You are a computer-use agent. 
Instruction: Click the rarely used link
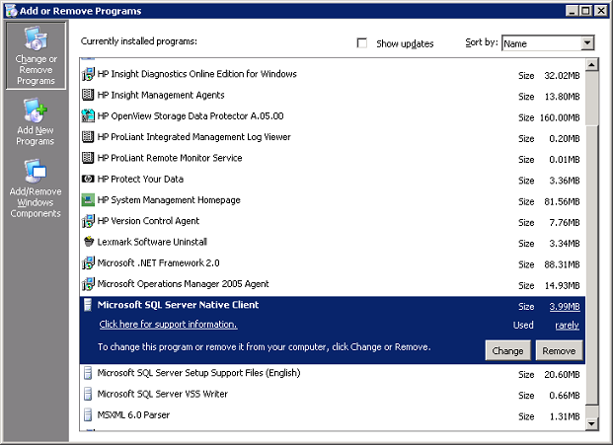click(567, 325)
